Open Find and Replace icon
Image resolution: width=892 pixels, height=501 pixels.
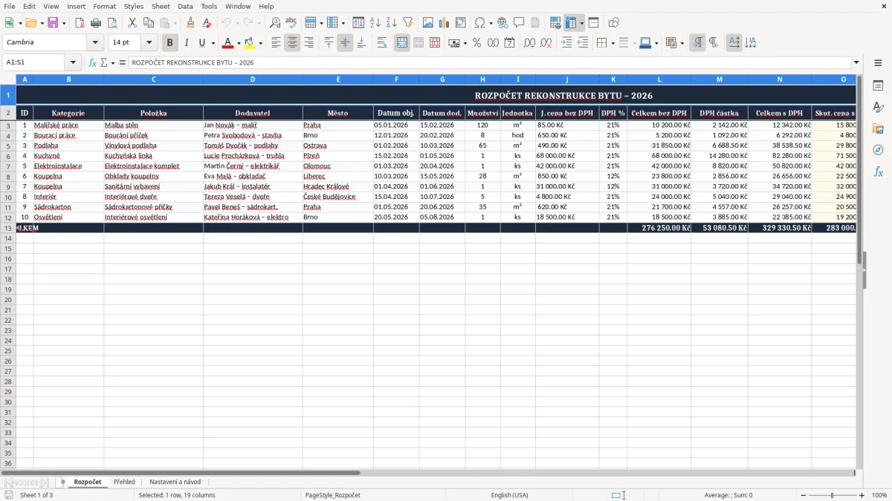275,23
